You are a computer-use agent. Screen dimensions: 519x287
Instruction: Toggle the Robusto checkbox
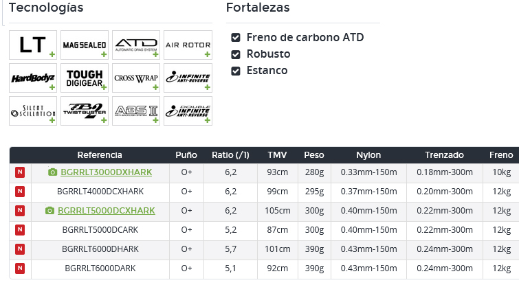click(x=236, y=54)
